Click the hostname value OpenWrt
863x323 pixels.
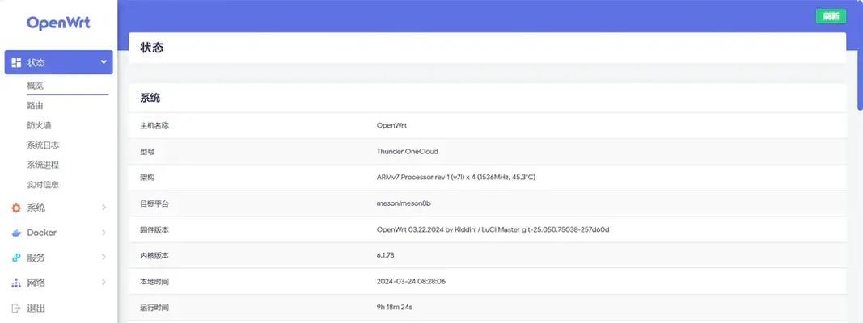coord(392,125)
